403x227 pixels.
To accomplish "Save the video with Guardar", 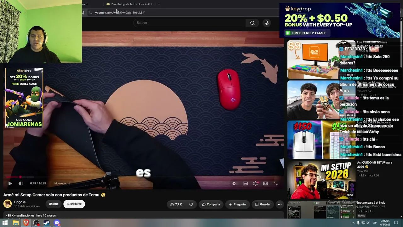I will coord(263,204).
